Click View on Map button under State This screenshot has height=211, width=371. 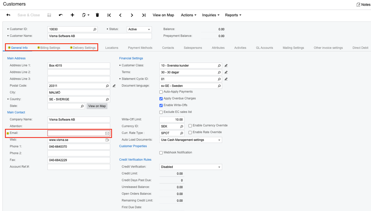(x=97, y=106)
